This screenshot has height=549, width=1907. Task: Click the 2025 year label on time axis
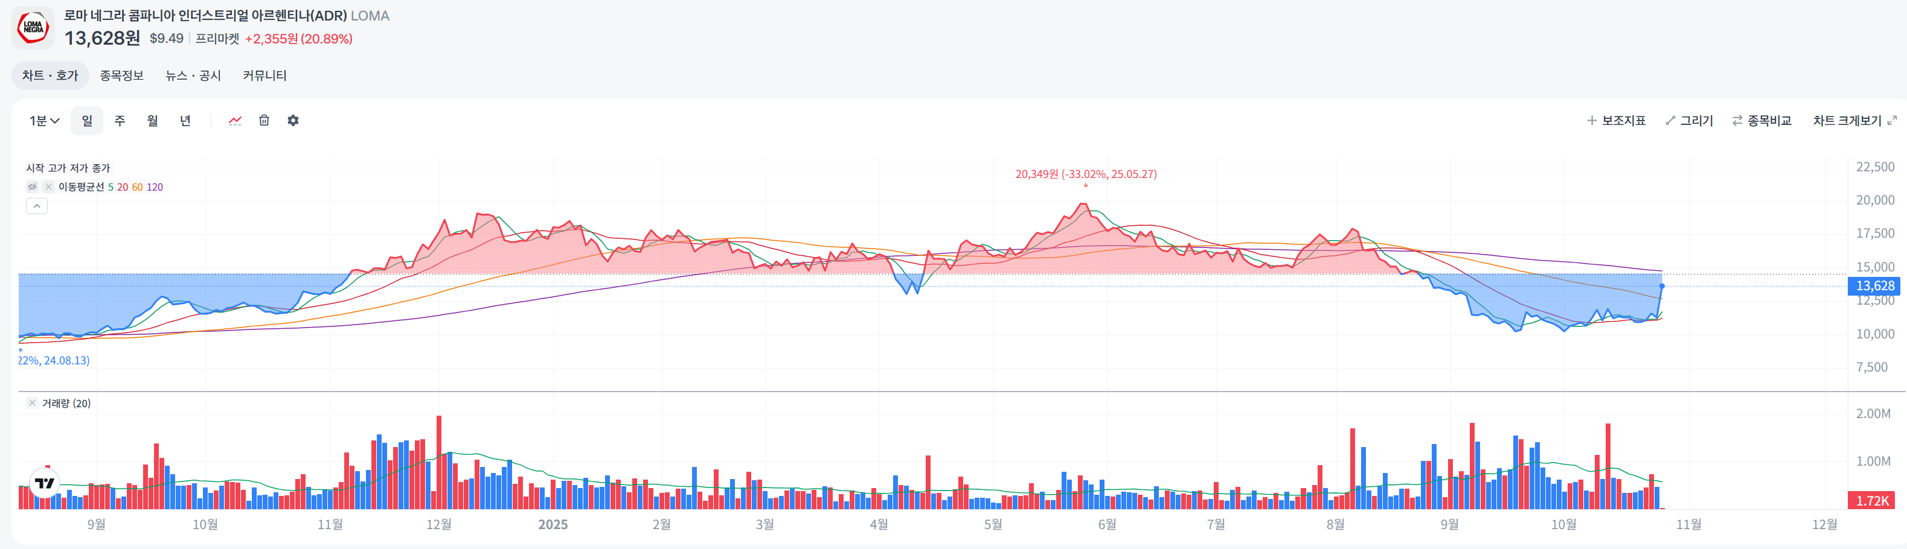tap(553, 525)
